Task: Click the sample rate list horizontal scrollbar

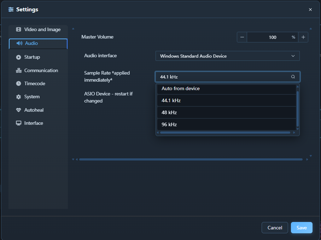Action: tap(225, 133)
